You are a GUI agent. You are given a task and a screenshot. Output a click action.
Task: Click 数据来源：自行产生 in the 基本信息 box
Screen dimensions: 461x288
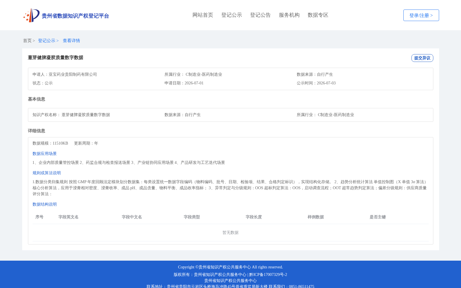click(x=183, y=115)
